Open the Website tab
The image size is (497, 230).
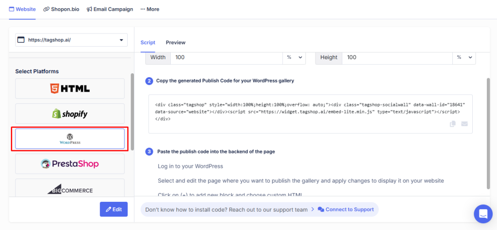pyautogui.click(x=22, y=9)
